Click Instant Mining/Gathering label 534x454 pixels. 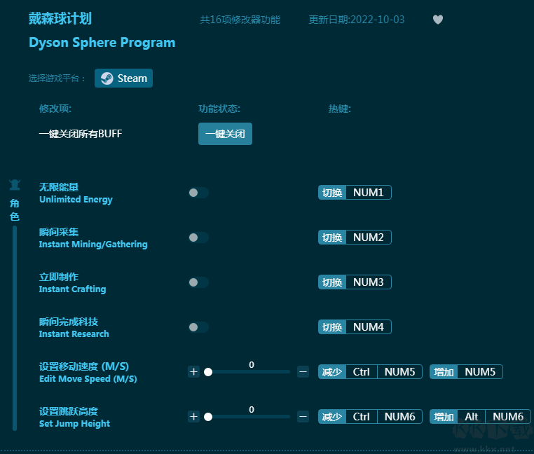point(93,245)
